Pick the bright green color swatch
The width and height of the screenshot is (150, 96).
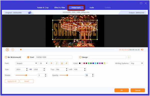89,63
